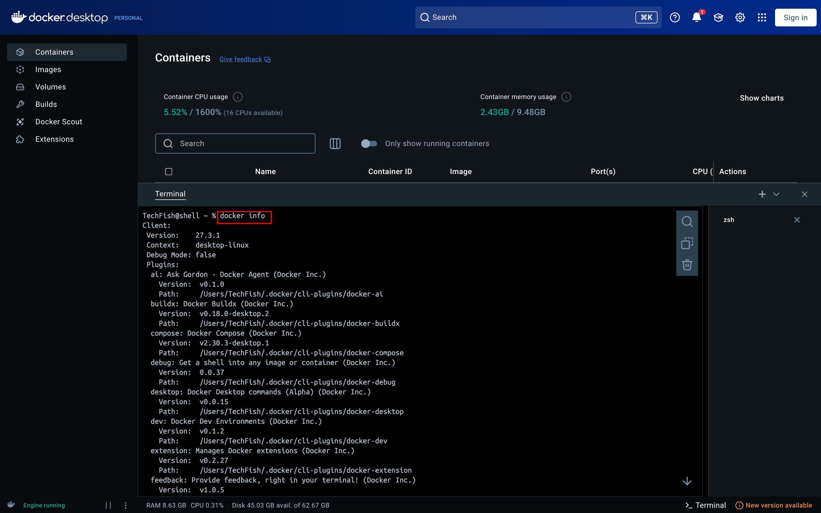Click New version available notice
821x513 pixels.
tap(773, 505)
